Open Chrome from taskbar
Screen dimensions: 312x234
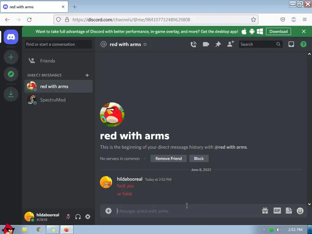click(x=38, y=230)
